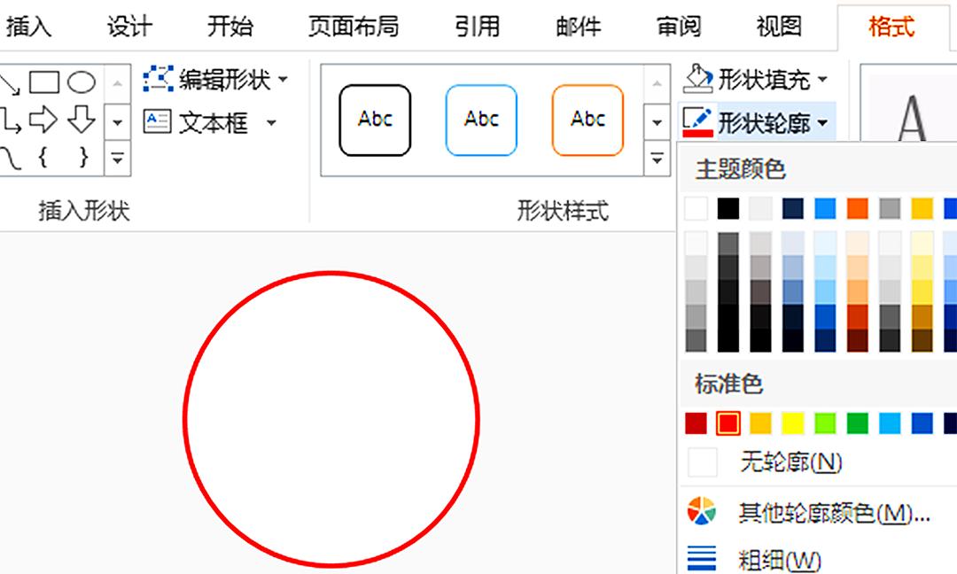Screen dimensions: 957x574
Task: Select the oval shape tool
Action: click(82, 81)
